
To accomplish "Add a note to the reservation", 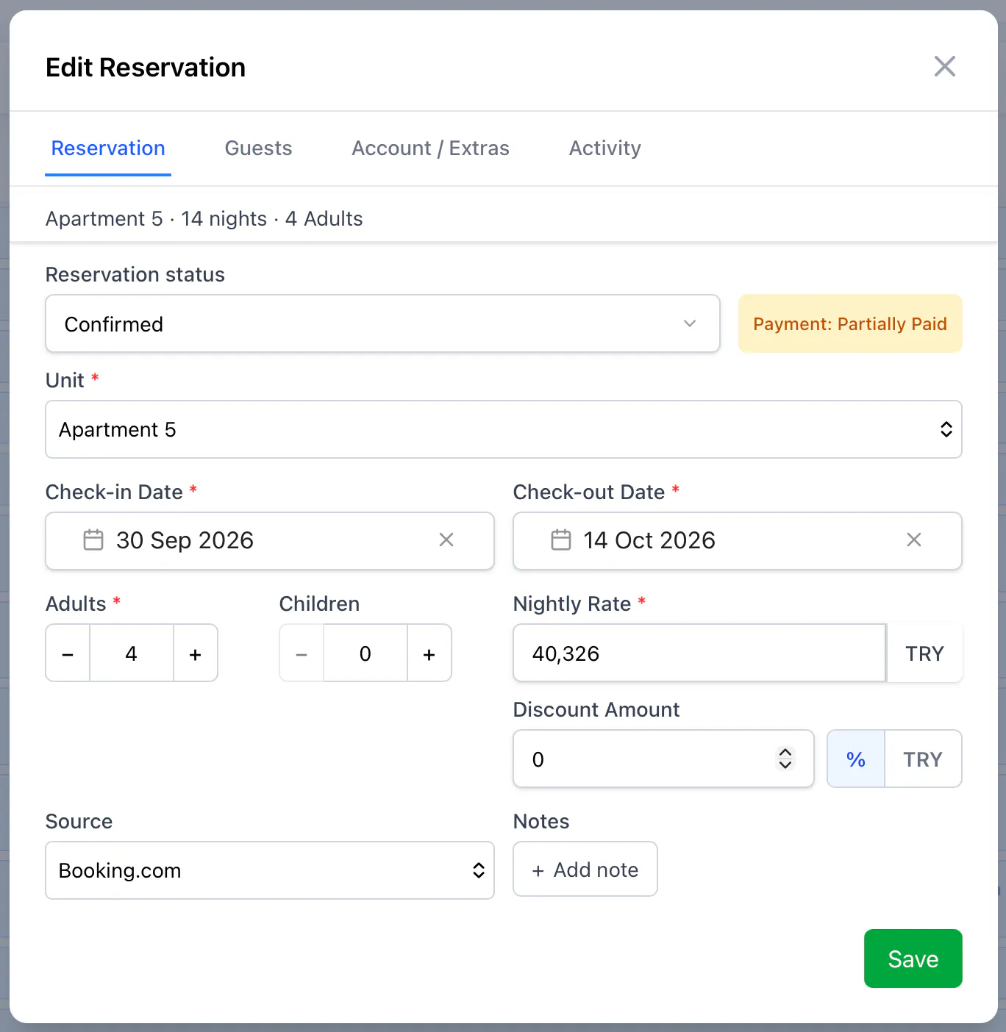I will pyautogui.click(x=585, y=870).
